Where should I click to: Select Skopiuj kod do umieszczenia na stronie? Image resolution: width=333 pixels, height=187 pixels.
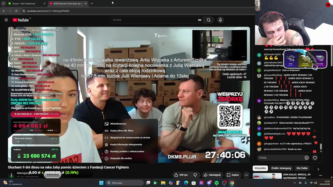[130, 138]
